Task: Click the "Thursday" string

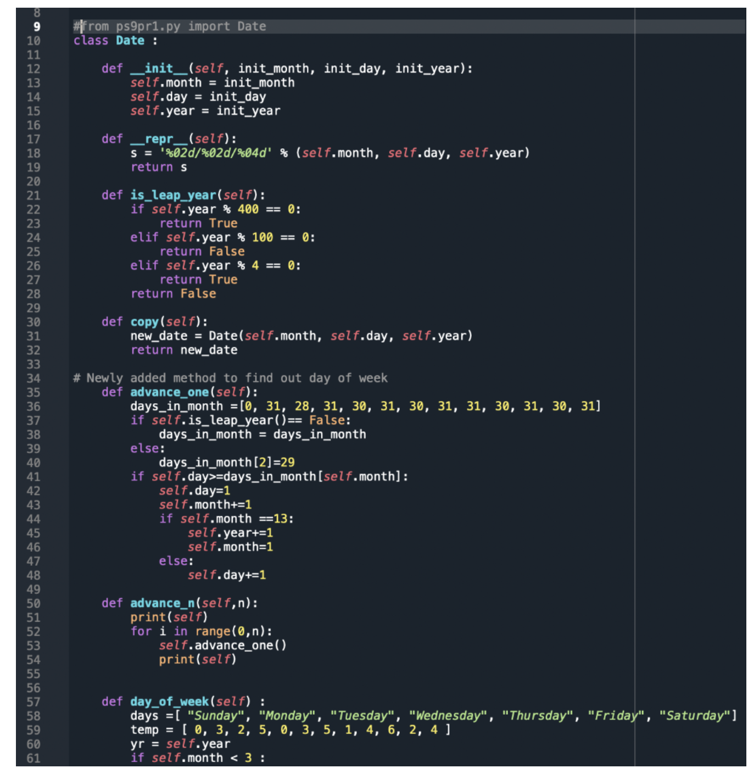Action: click(538, 716)
